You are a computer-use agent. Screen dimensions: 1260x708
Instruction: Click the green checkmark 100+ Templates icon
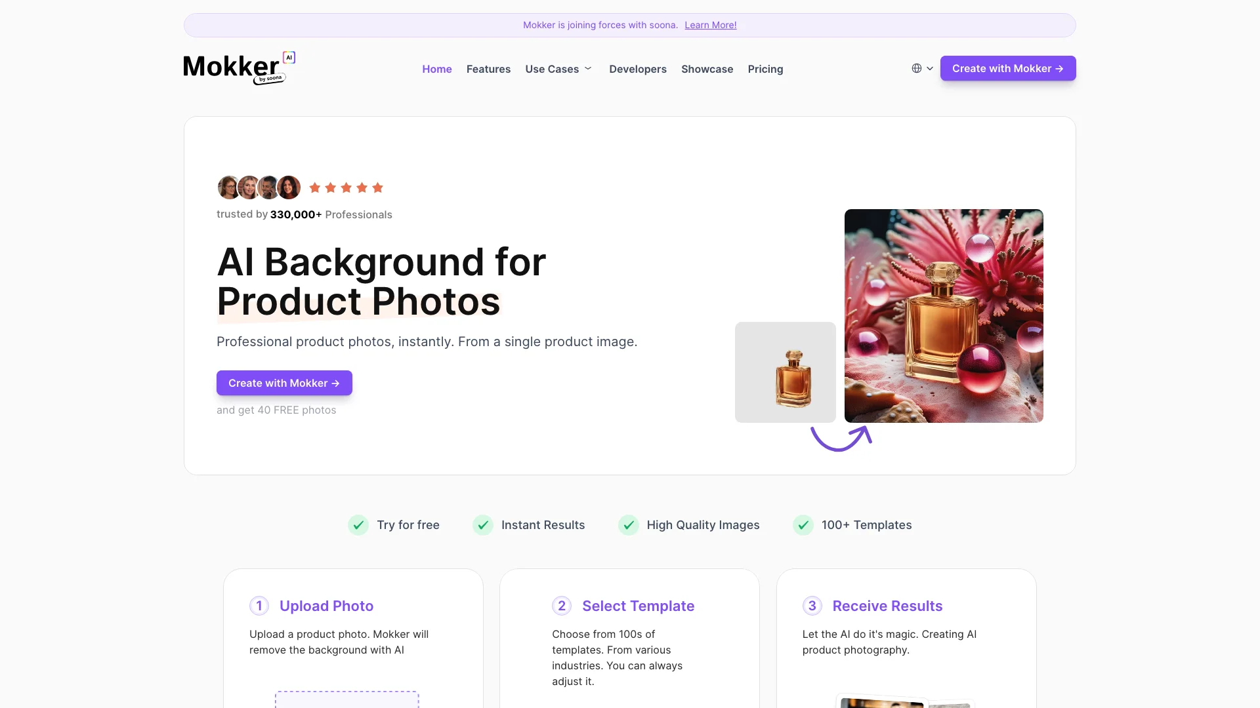804,524
